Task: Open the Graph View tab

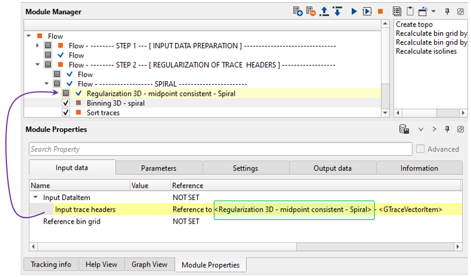Action: (x=149, y=264)
